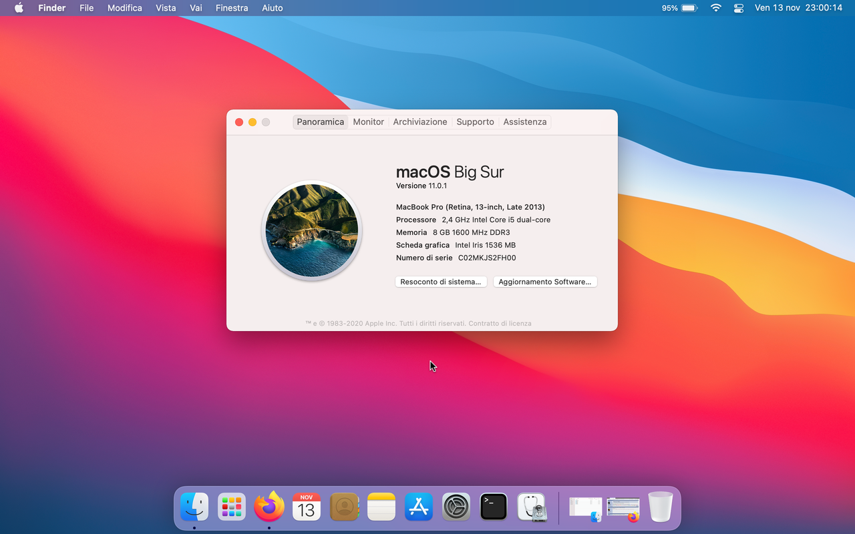Open the Apple menu
The width and height of the screenshot is (855, 534).
click(x=19, y=8)
